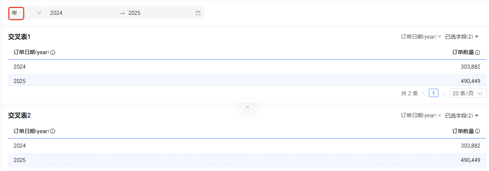The width and height of the screenshot is (489, 171).
Task: Select page 1 in pagination
Action: point(434,93)
